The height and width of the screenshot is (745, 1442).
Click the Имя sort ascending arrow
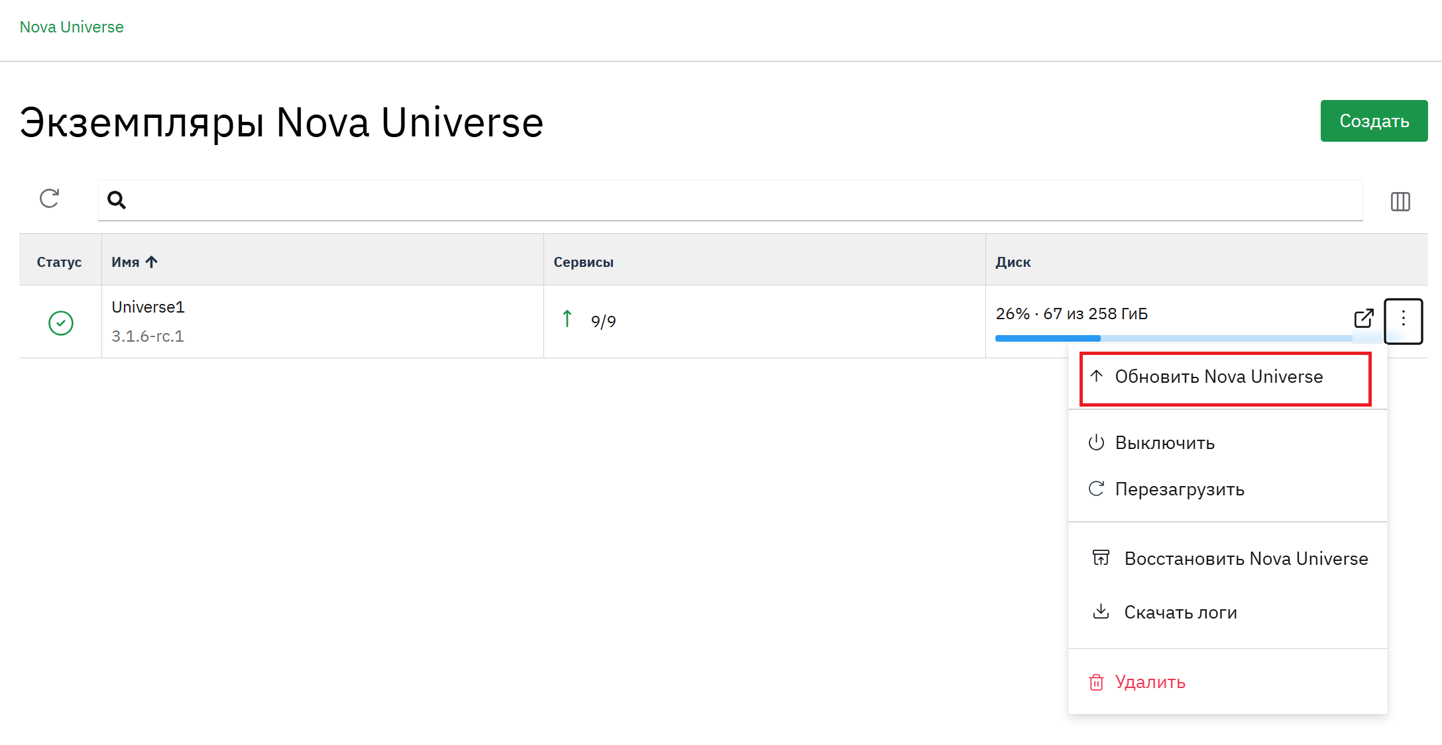coord(152,262)
